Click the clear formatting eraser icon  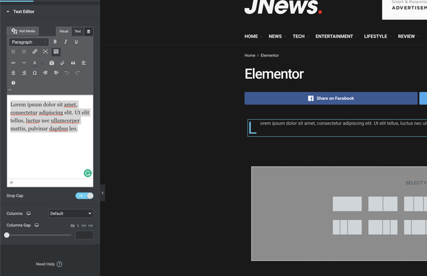[x=62, y=63]
